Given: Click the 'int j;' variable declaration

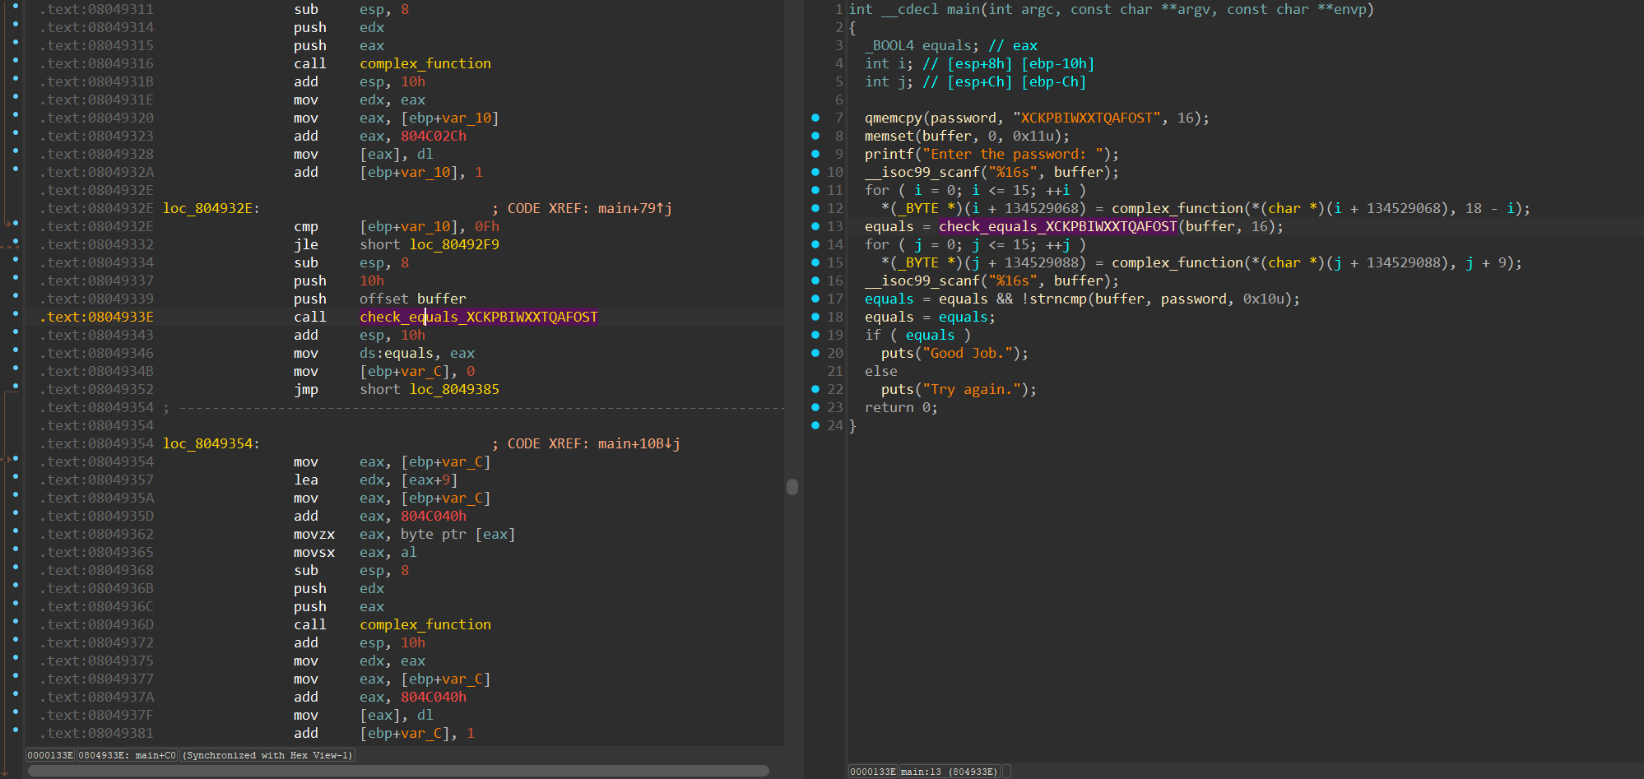Looking at the screenshot, I should click(x=889, y=81).
